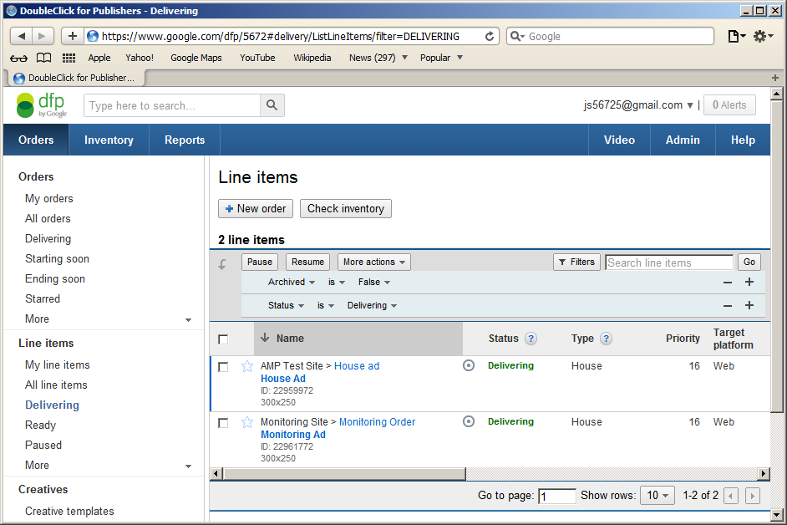Click the delivery indicator for Monitoring Ad
The image size is (787, 525).
(469, 421)
